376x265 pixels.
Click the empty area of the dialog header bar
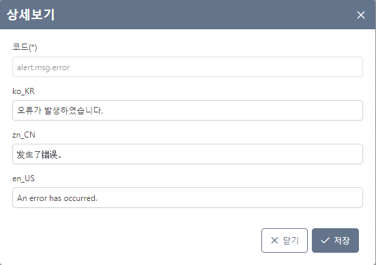pos(204,14)
